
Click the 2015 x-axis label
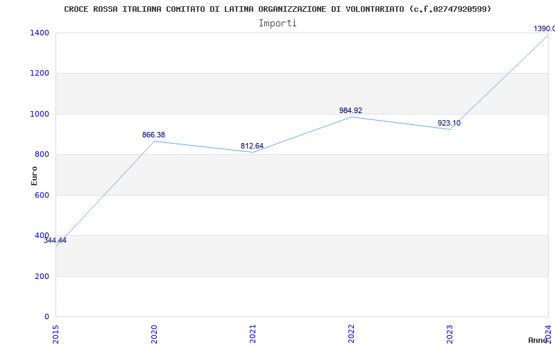(x=56, y=334)
